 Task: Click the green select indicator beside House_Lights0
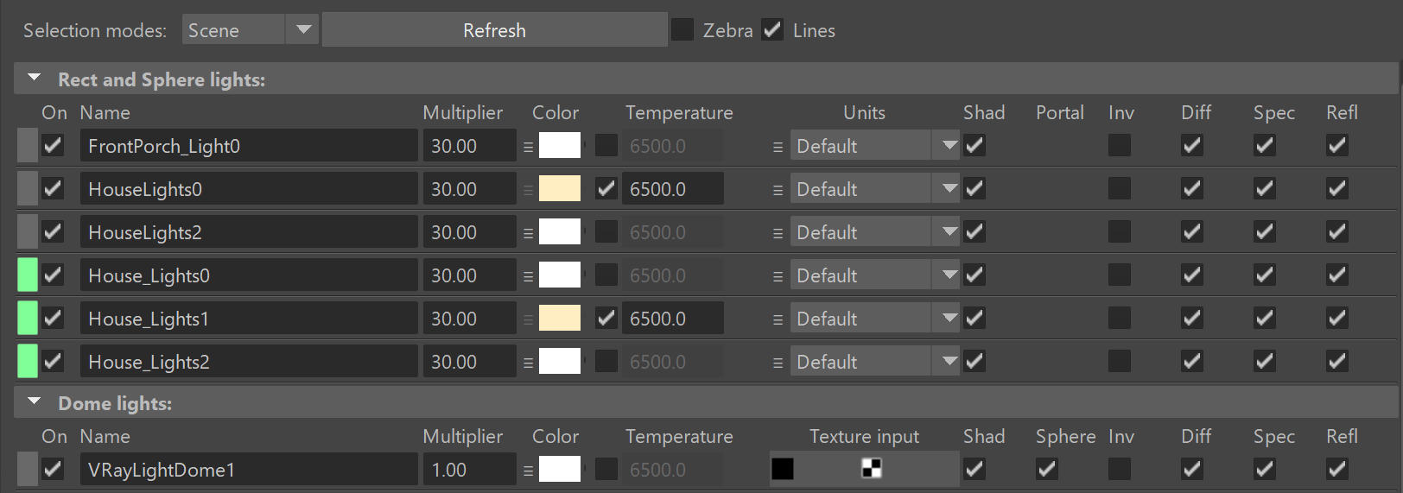[28, 275]
